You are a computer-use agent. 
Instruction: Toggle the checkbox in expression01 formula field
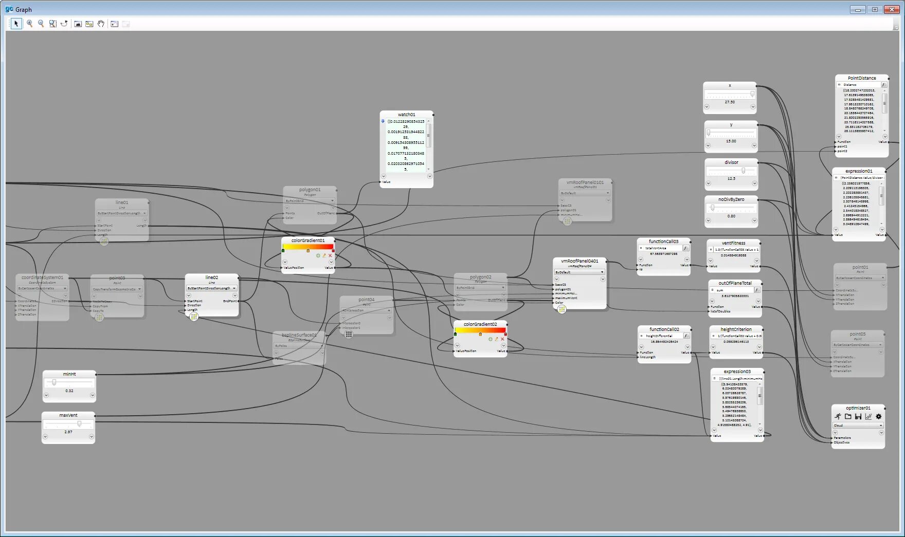[836, 178]
